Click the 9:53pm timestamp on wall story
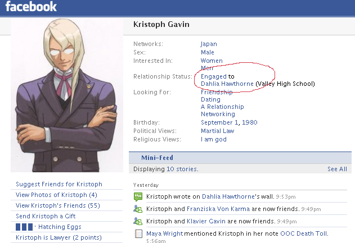Image resolution: width=355 pixels, height=243 pixels. [286, 197]
